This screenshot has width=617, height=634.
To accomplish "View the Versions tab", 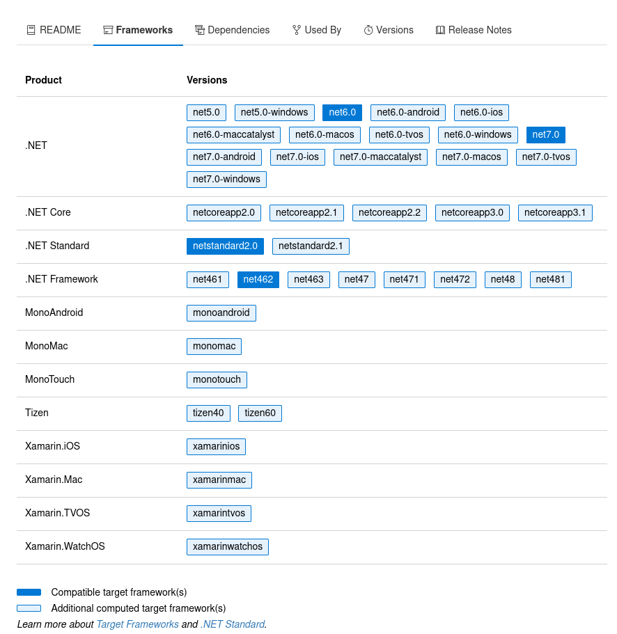I will point(389,30).
